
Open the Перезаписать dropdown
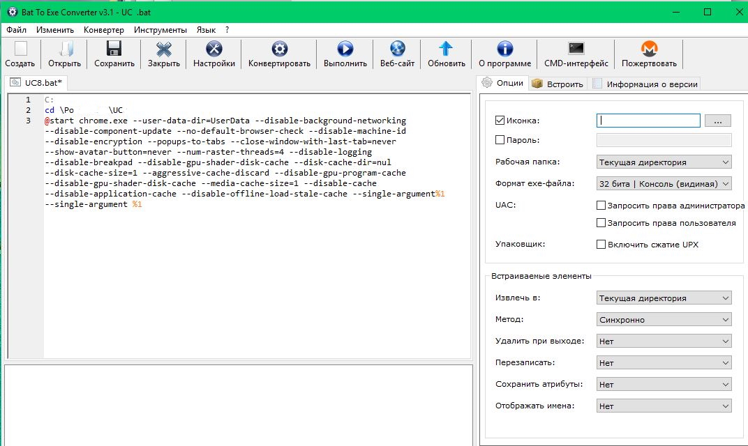(x=664, y=362)
